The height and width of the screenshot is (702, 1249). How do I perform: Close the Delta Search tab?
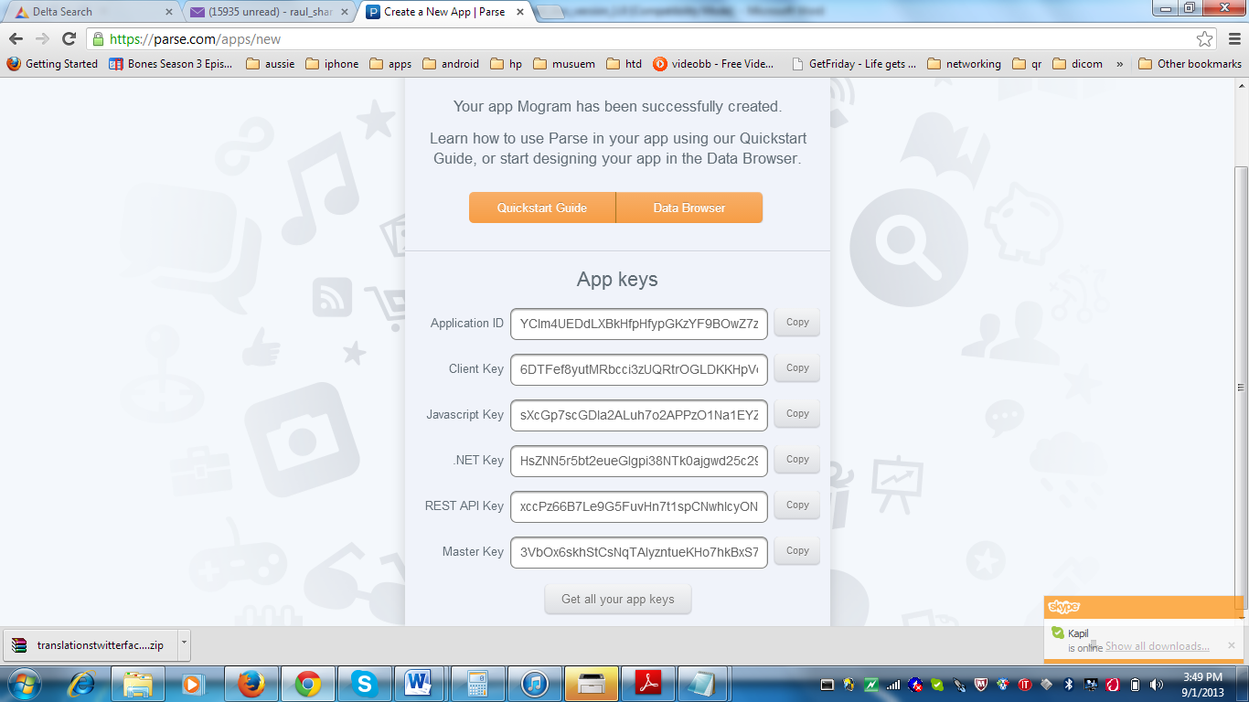(x=169, y=13)
